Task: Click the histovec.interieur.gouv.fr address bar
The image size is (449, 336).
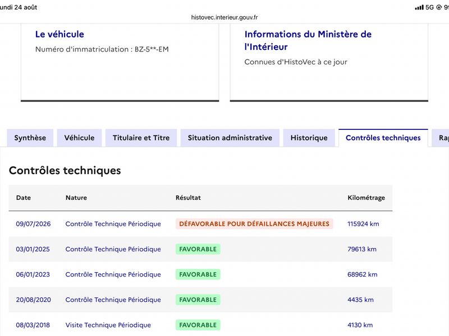Action: click(224, 17)
